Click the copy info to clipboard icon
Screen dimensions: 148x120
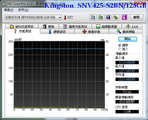93,17
